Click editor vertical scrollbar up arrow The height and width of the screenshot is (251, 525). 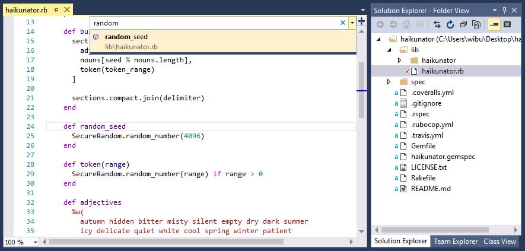coord(362,31)
